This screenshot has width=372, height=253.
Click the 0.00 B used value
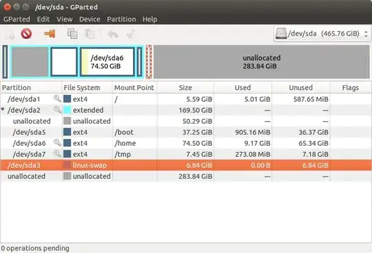[x=260, y=165]
